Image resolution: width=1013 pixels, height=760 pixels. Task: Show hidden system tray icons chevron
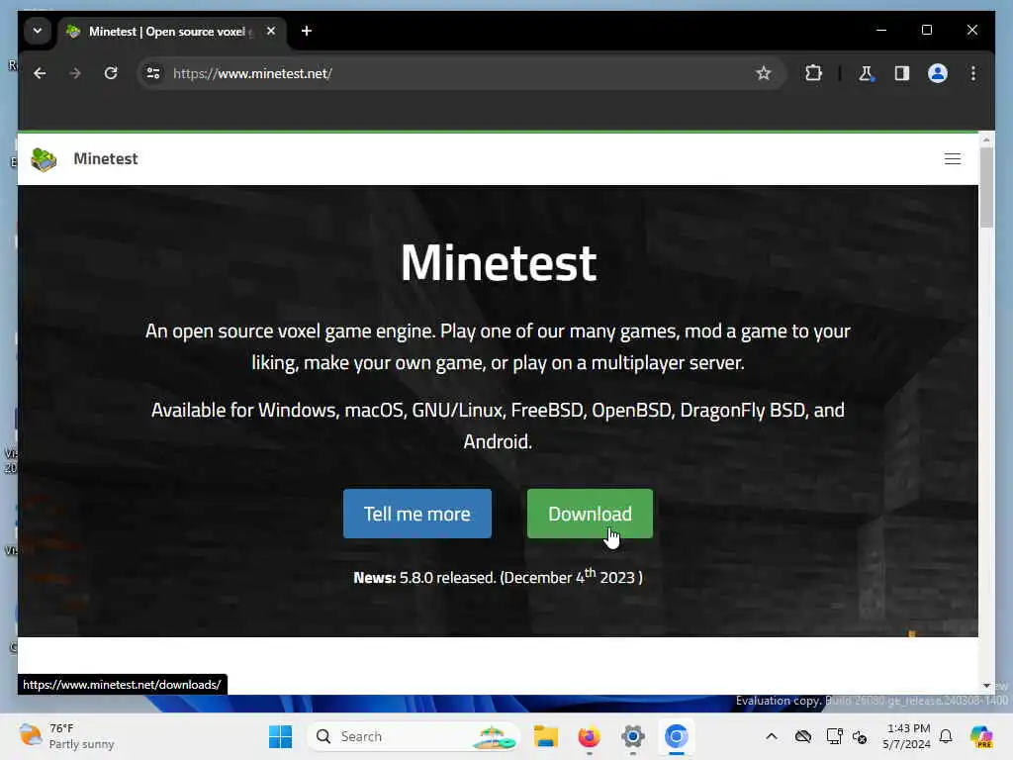772,736
